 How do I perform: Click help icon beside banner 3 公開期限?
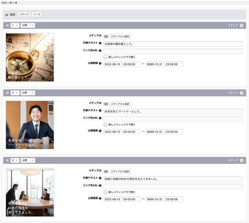[x=100, y=198]
